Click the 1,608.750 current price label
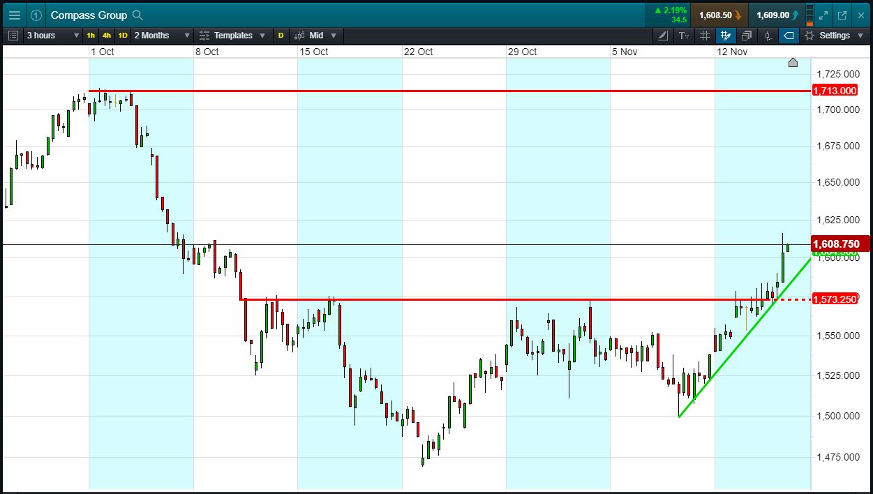873x494 pixels. [x=840, y=244]
